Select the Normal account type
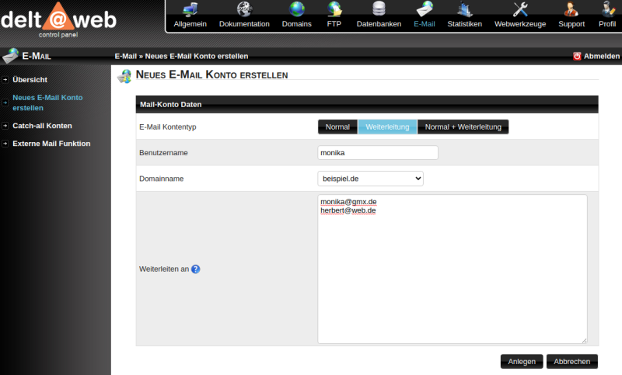 tap(337, 127)
